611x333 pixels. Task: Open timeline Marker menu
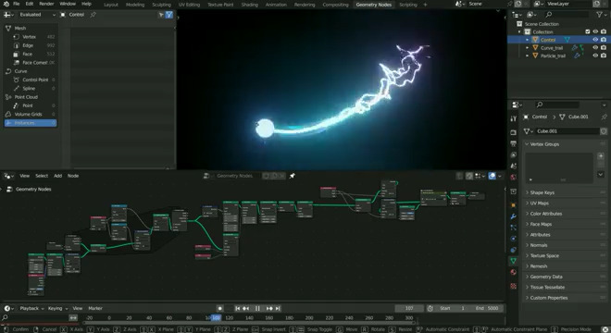point(95,308)
